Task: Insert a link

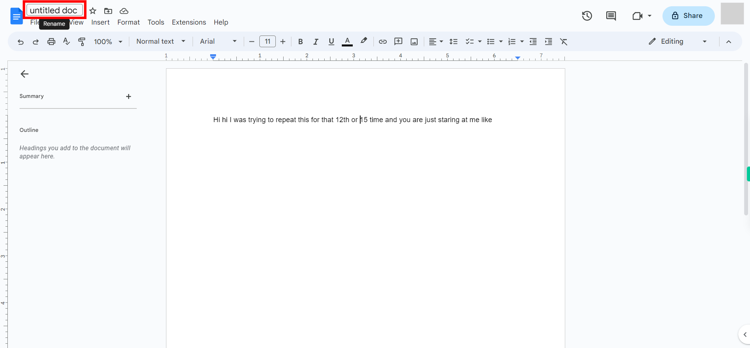Action: coord(383,42)
